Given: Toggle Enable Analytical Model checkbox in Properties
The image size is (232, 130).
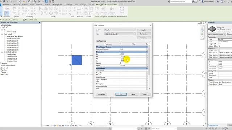Looking at the screenshot, I should [x=219, y=51].
